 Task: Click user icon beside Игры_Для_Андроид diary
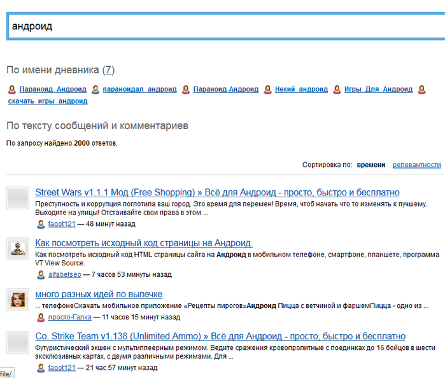(338, 90)
